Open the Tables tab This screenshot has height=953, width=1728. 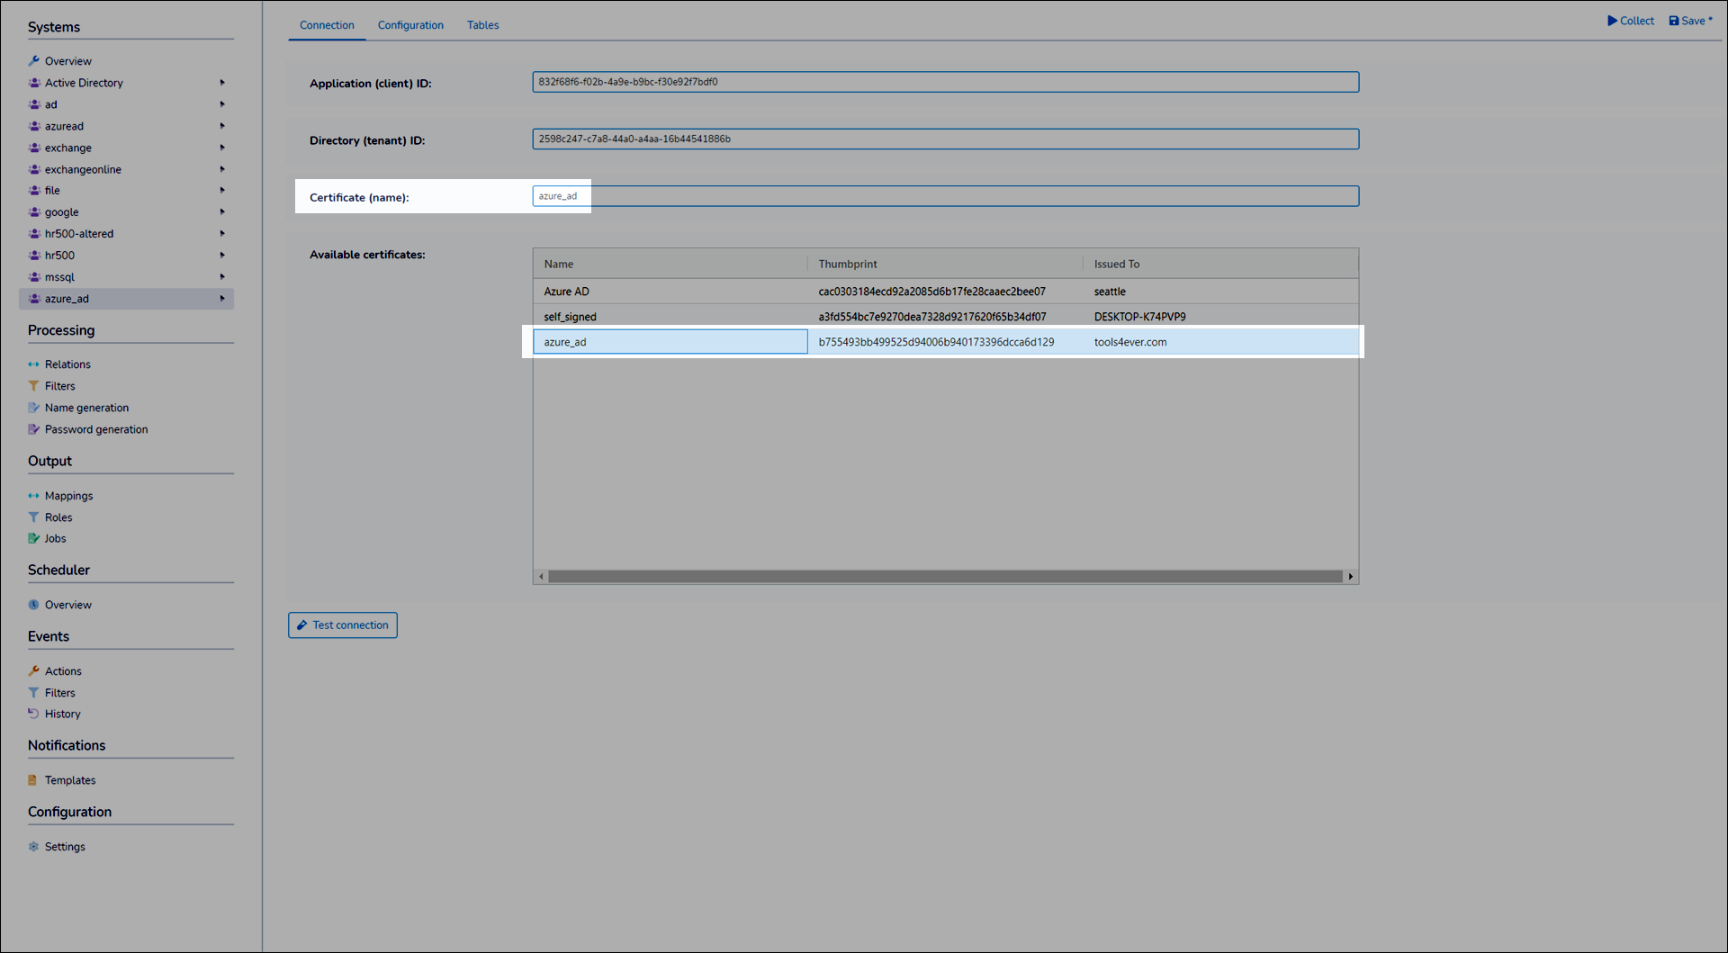(x=482, y=25)
